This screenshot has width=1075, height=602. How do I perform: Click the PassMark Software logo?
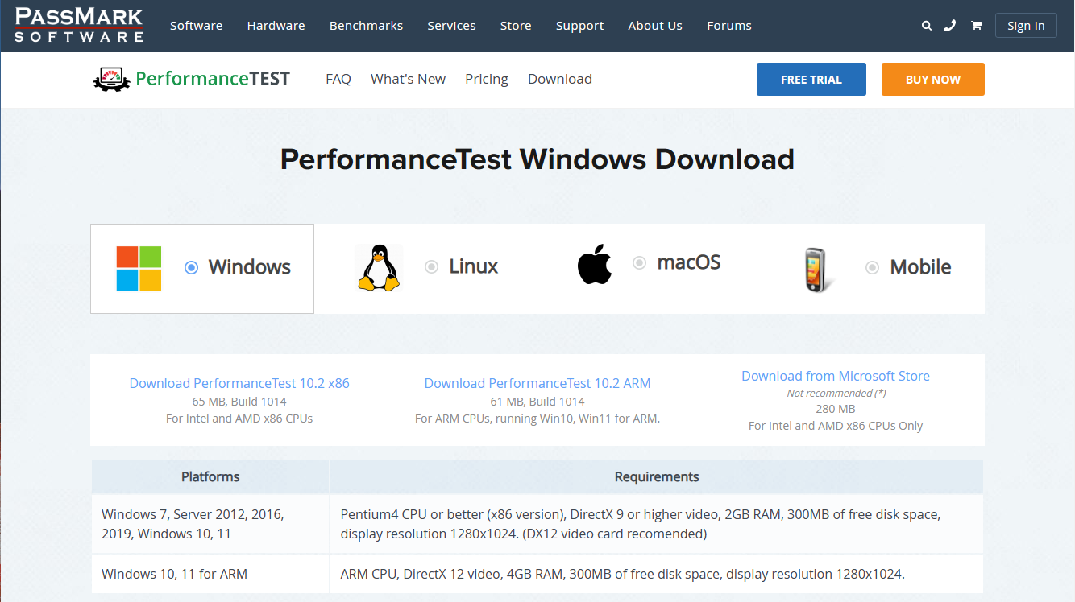79,25
